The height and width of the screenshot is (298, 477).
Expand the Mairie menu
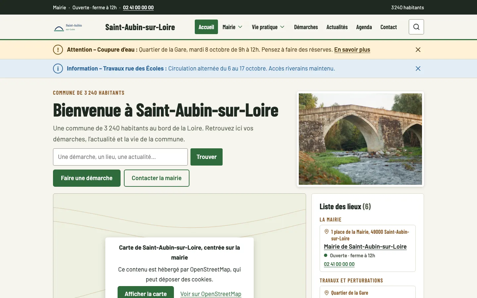[x=233, y=27]
